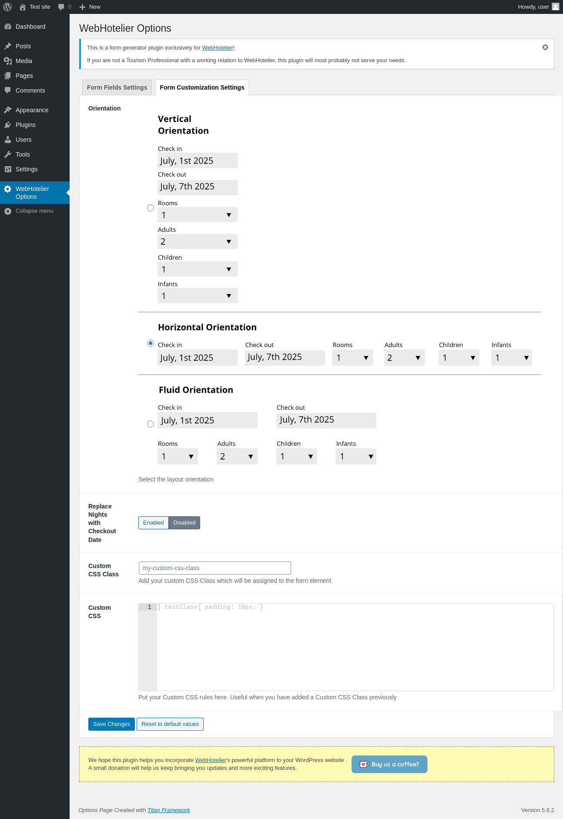Click inside the Custom CSS code editor
The image size is (563, 819).
pos(355,647)
